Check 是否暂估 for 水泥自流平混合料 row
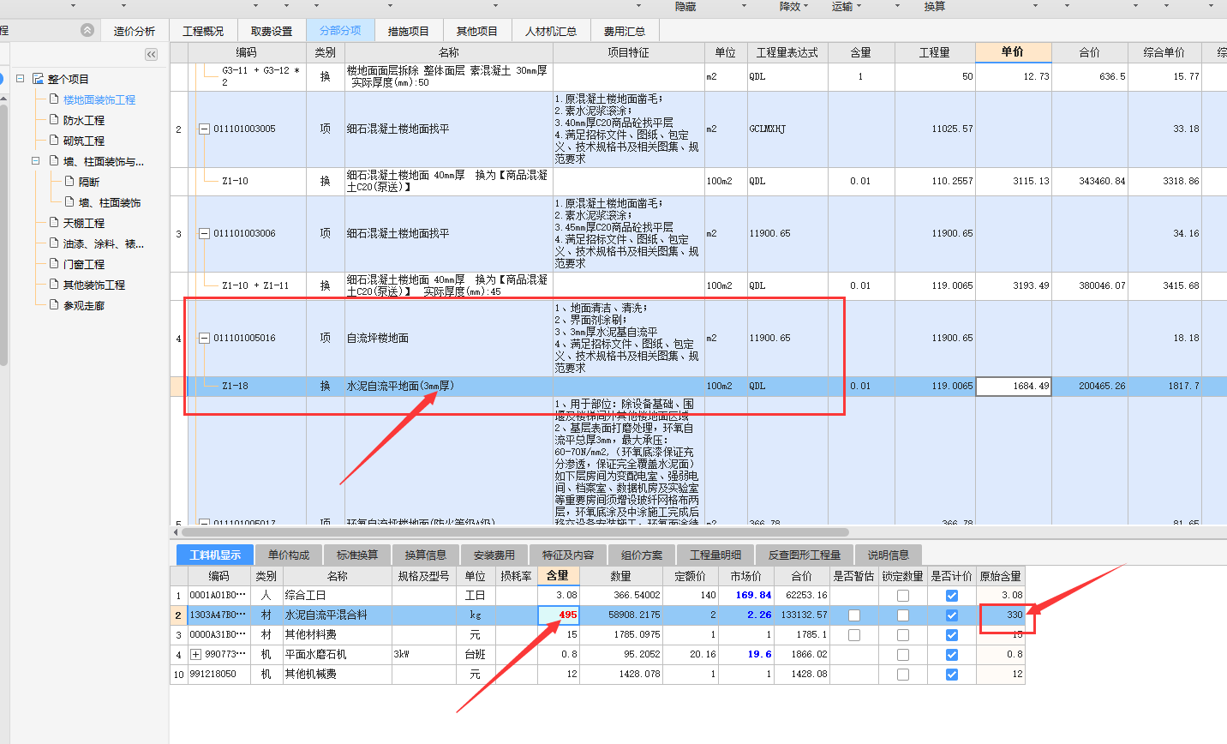 point(854,615)
